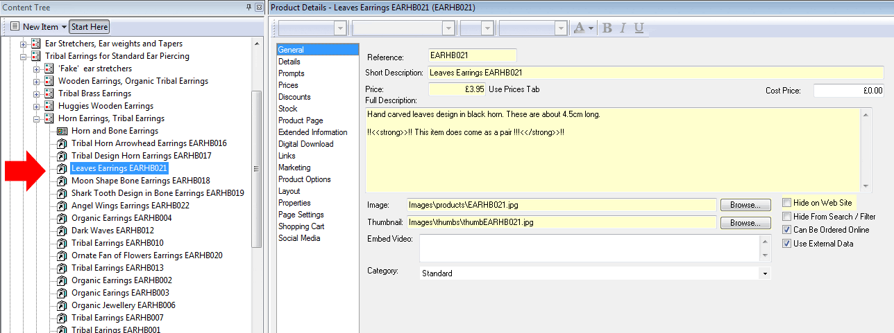Screen dimensions: 894x333
Task: Click the Horn and Bone Earrings brochure icon
Action: [62, 131]
